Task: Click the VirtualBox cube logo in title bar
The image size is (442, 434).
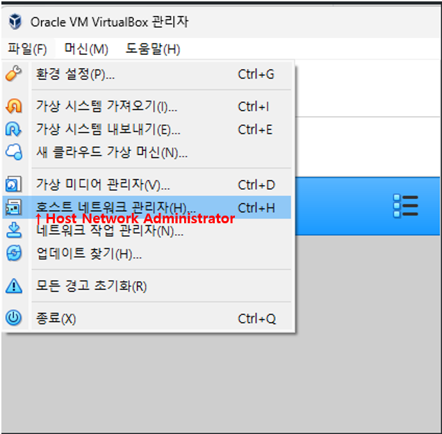Action: pyautogui.click(x=15, y=22)
